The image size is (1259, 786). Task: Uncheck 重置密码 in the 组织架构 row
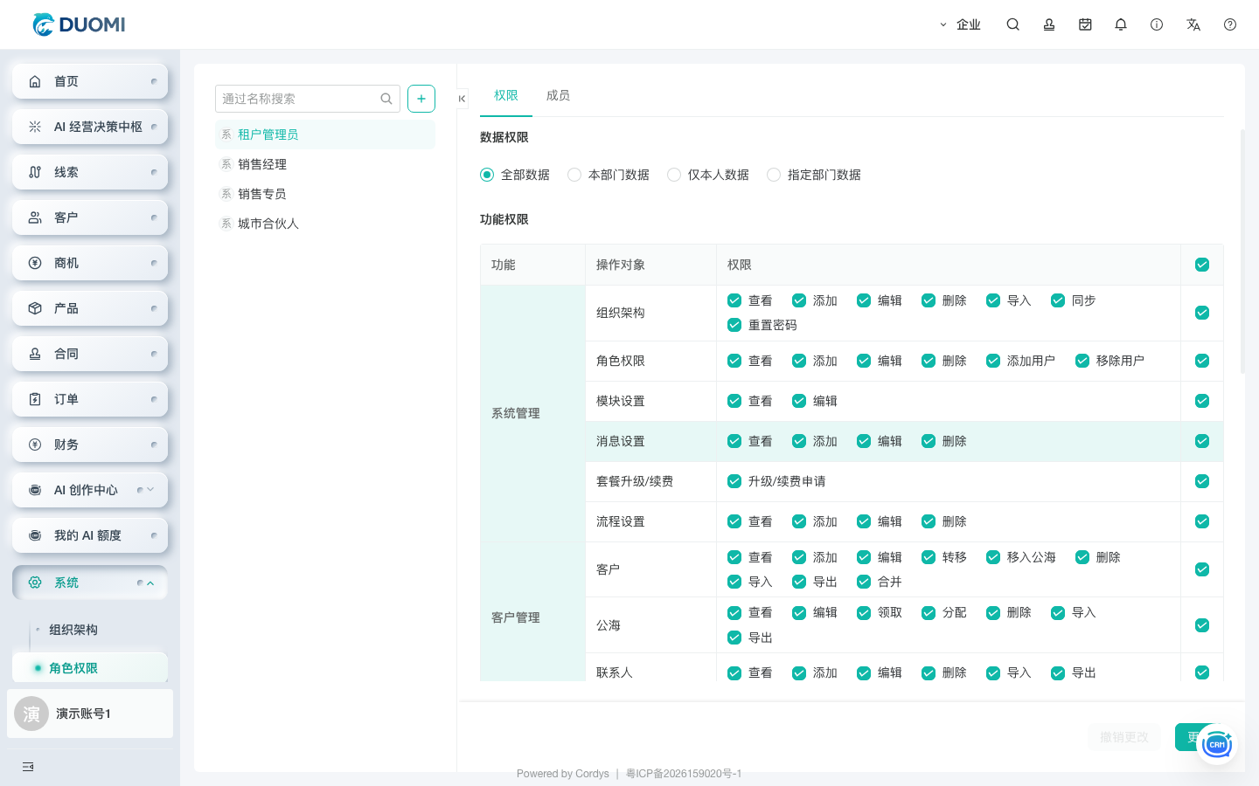coord(734,325)
